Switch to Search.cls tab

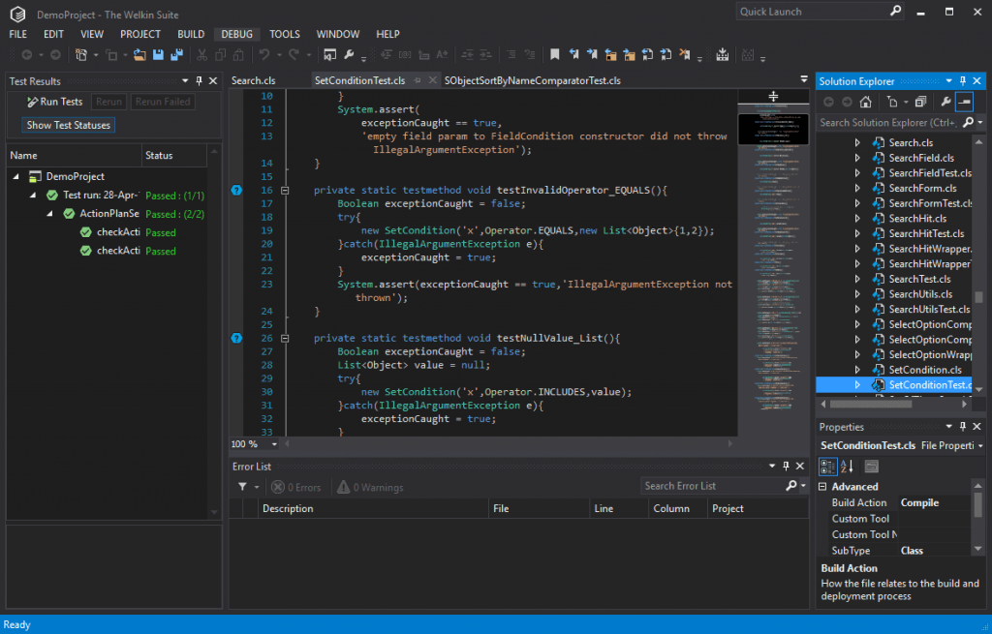coord(253,80)
